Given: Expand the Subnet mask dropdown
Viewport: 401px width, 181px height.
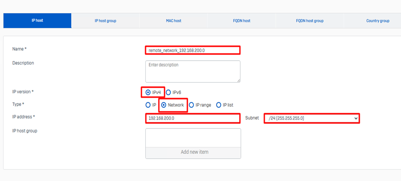Looking at the screenshot, I should coord(312,118).
